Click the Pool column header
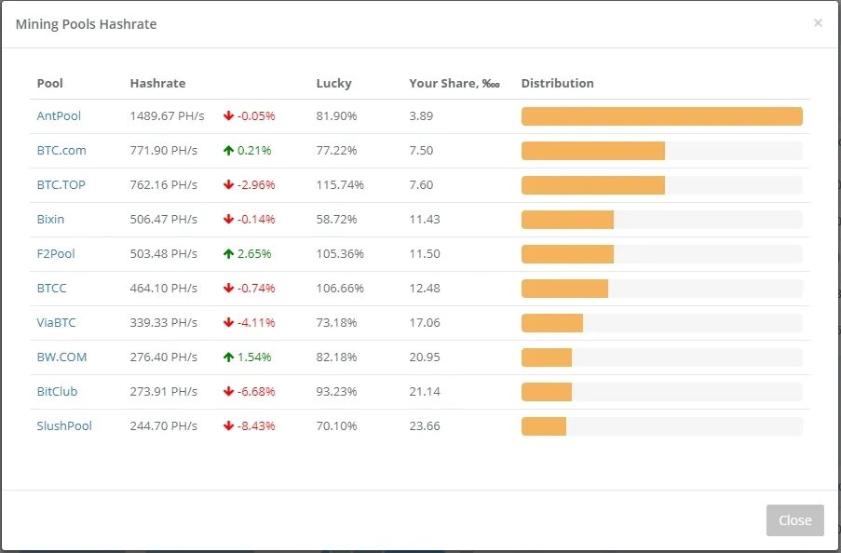The height and width of the screenshot is (553, 841). point(50,83)
